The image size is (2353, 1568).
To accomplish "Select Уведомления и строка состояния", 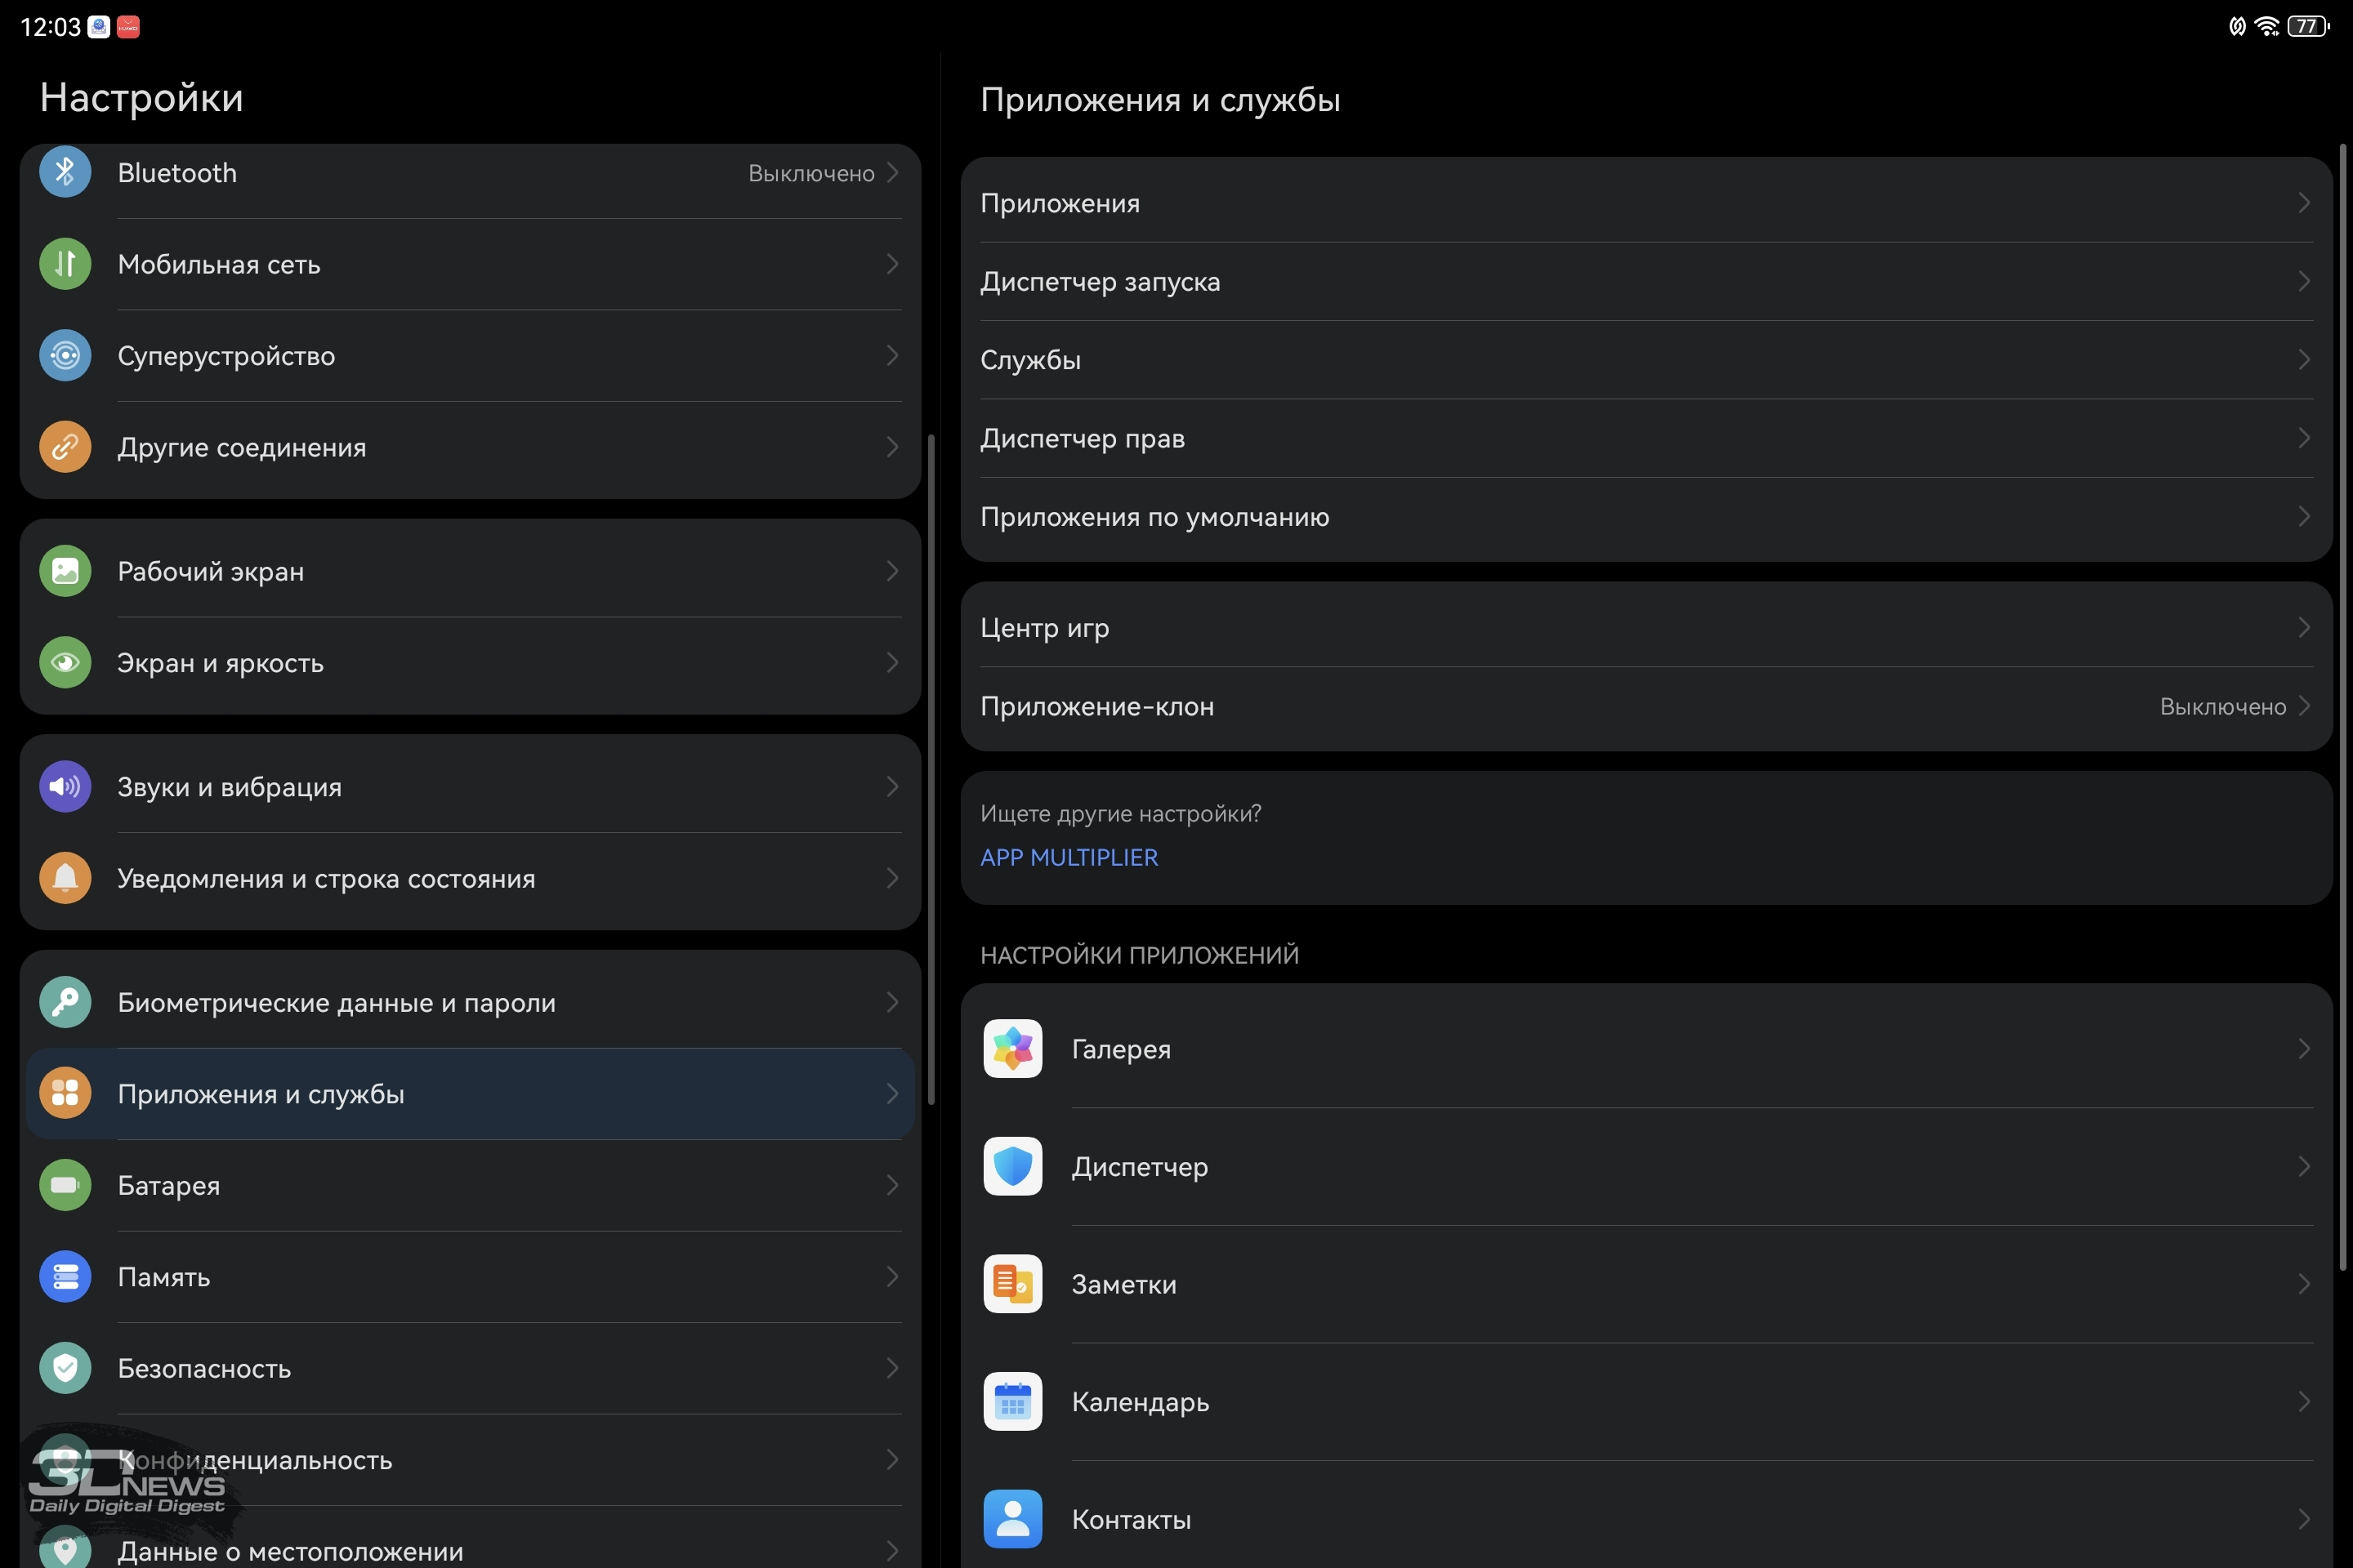I will tap(471, 878).
